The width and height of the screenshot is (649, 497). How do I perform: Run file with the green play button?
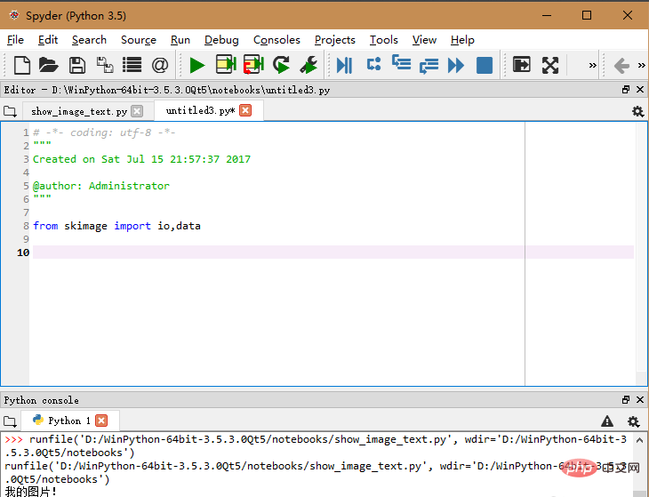tap(197, 66)
